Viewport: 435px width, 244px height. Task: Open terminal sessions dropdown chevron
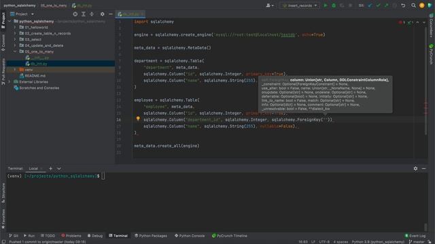pos(59,169)
